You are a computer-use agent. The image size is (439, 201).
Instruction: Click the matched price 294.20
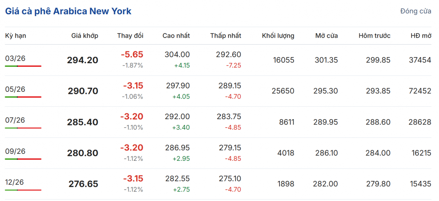(83, 60)
